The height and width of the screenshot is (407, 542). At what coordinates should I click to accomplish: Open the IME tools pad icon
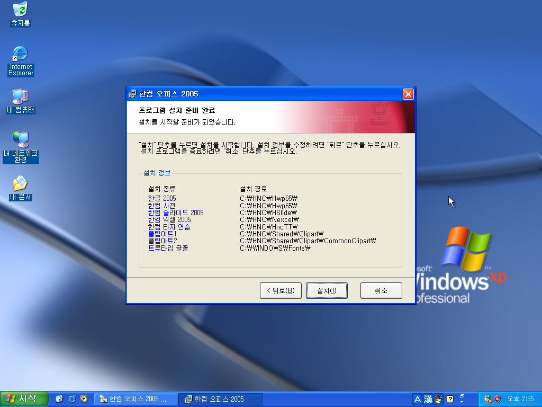(x=439, y=400)
